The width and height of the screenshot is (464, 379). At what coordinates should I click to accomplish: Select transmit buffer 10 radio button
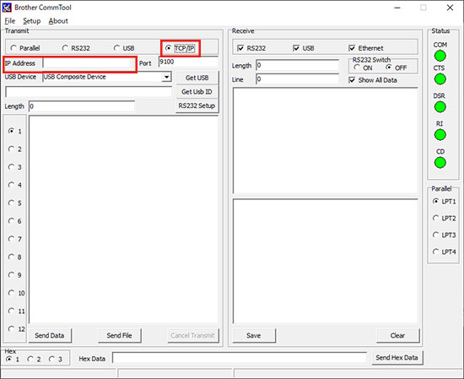point(11,293)
